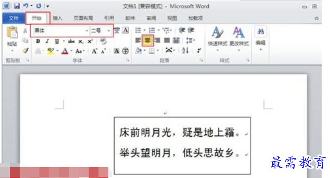
Task: Open the Font dialog launcher
Action: click(128, 60)
